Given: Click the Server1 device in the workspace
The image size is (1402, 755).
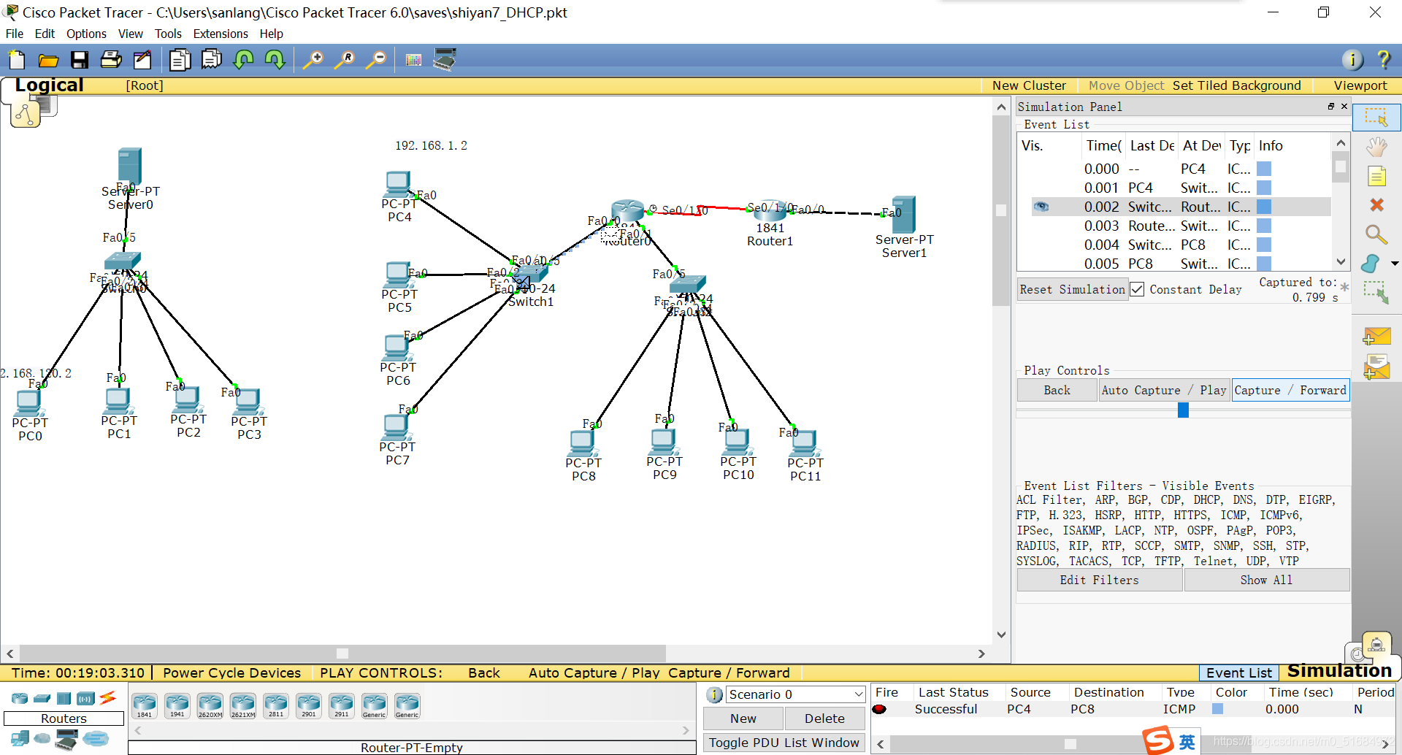Looking at the screenshot, I should (904, 215).
